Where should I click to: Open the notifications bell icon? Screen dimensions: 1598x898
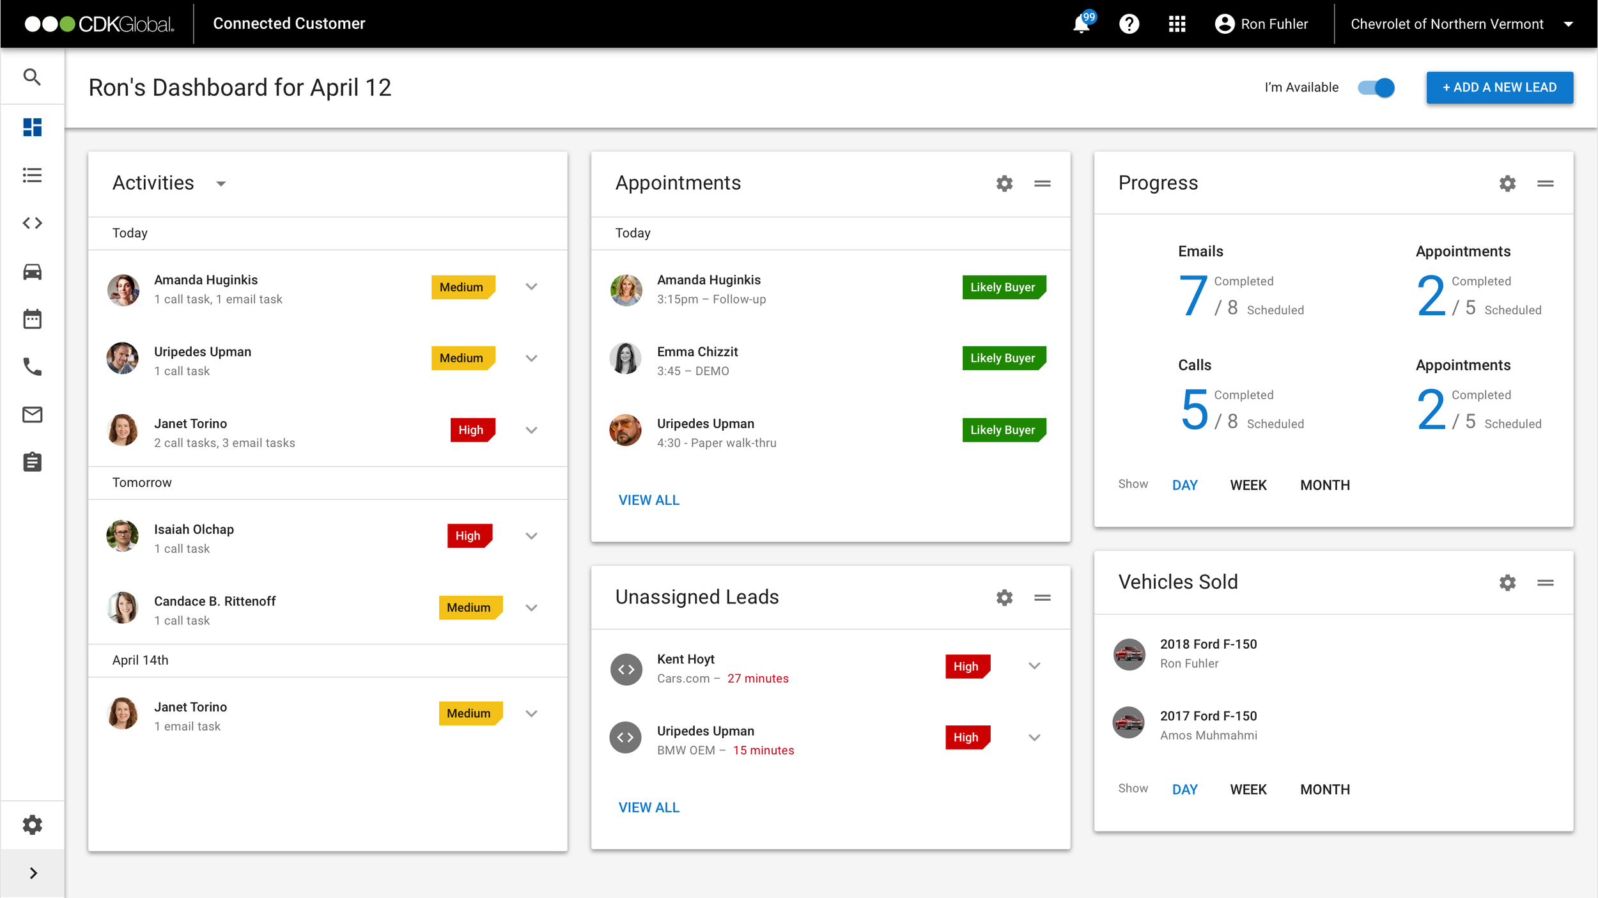point(1082,24)
